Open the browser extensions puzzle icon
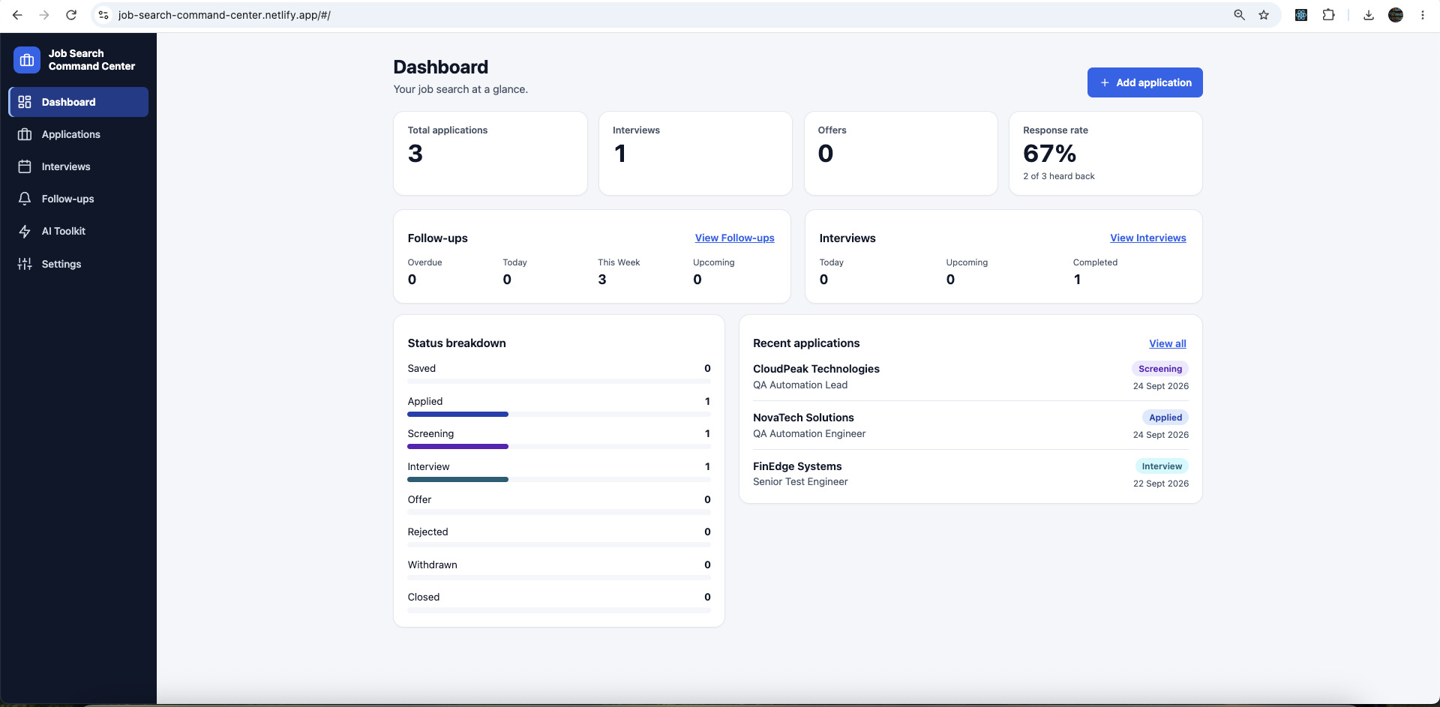This screenshot has height=707, width=1440. [1328, 15]
